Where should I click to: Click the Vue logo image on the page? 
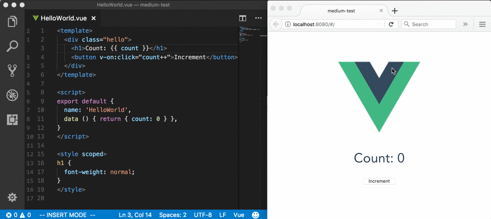[x=379, y=97]
